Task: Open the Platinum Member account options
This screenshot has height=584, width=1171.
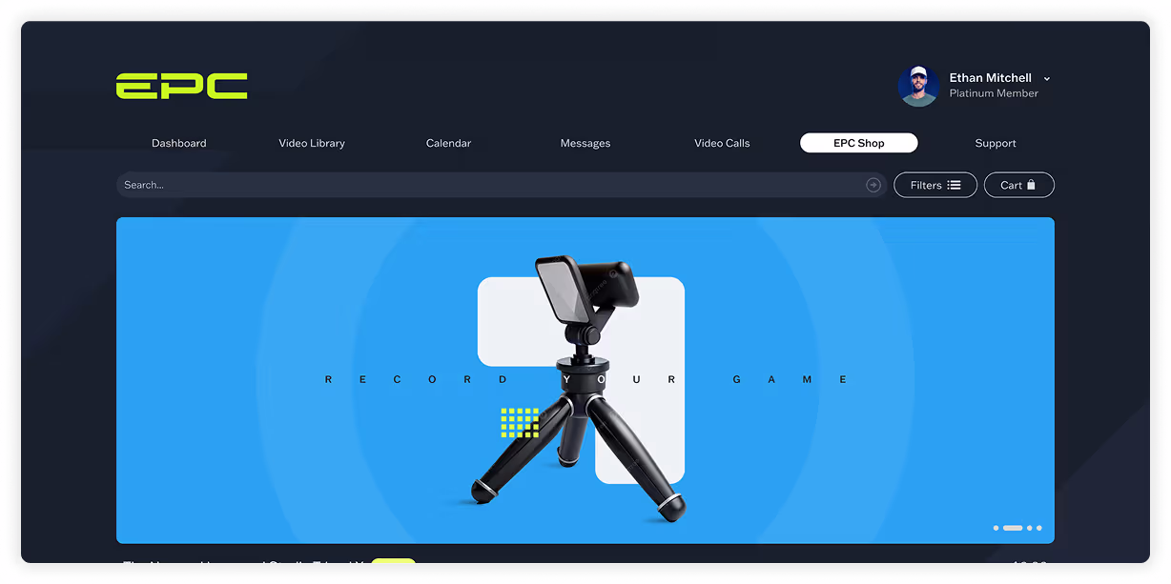Action: tap(993, 92)
